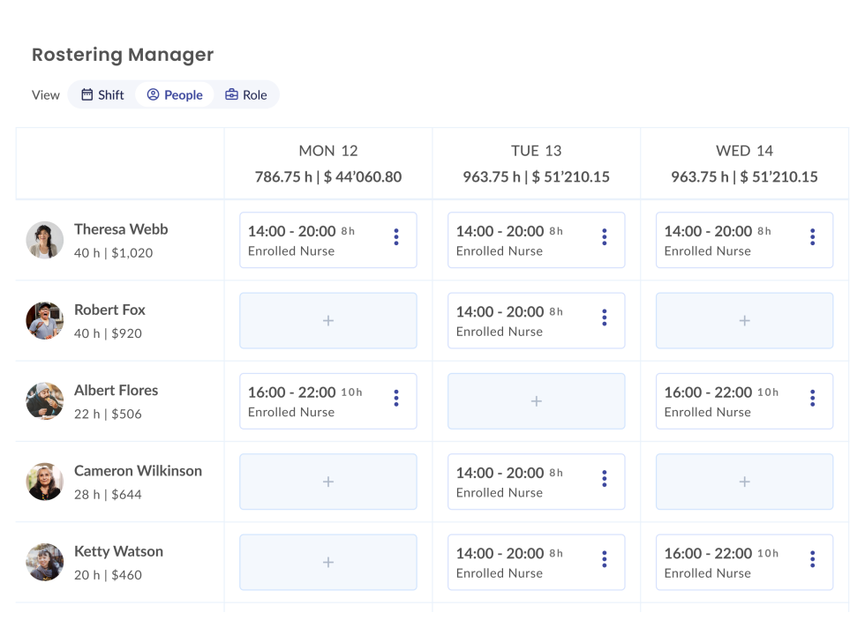The height and width of the screenshot is (635, 865).
Task: Switch to the Shift view tab
Action: click(x=102, y=95)
